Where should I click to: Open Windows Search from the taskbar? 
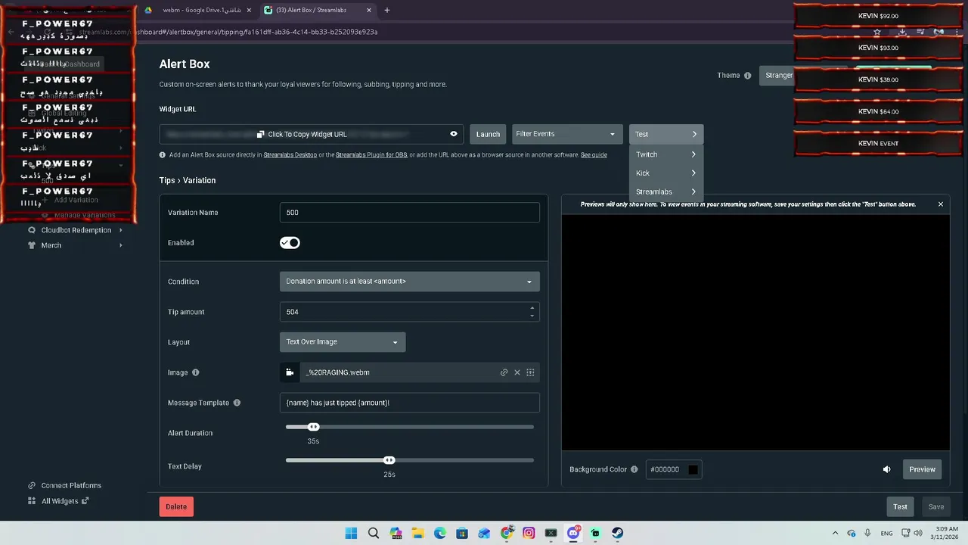374,534
